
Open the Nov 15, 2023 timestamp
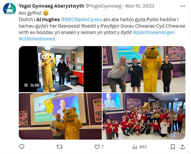(x=140, y=6)
